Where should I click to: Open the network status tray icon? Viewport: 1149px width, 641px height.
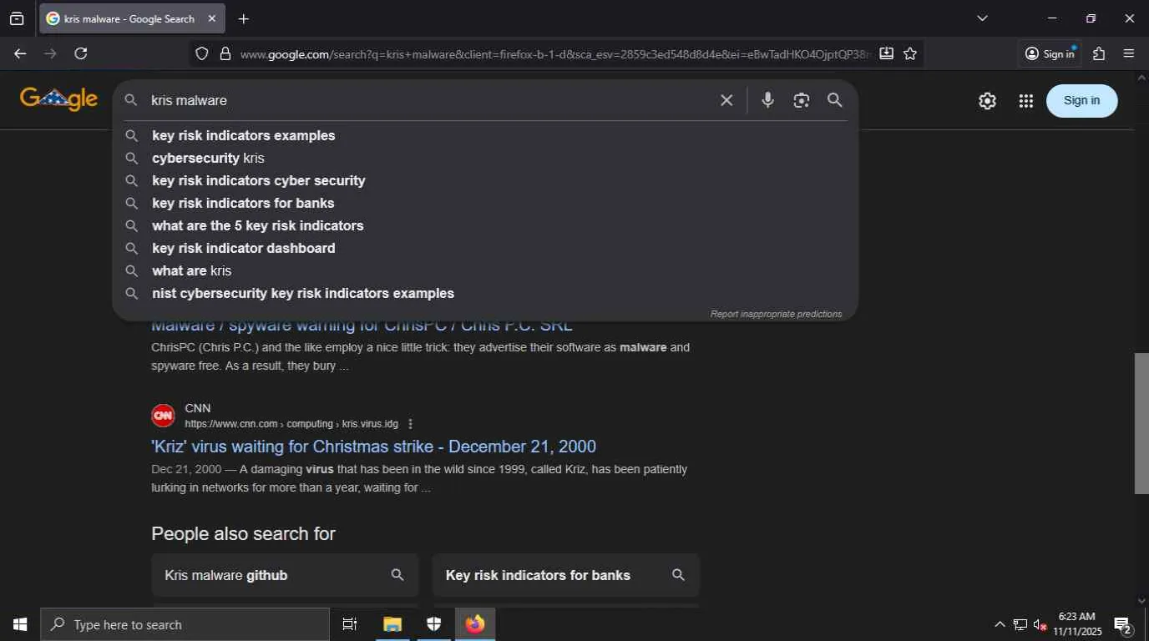click(1020, 624)
